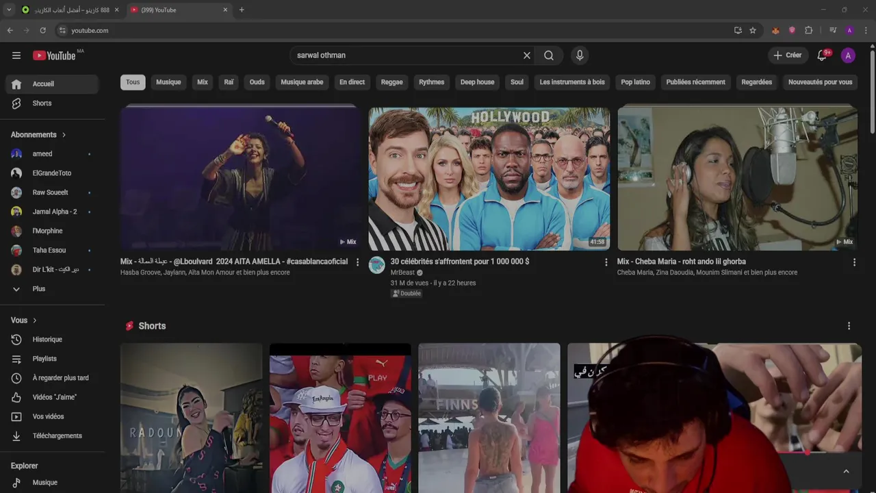Open Raw Soueelt channel subscription
The height and width of the screenshot is (493, 876).
tap(53, 192)
